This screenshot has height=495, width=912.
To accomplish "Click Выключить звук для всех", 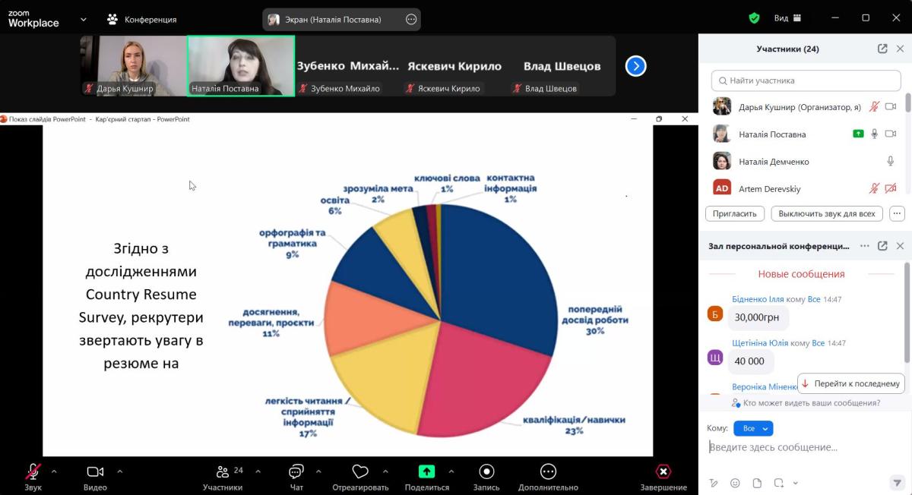I will pos(827,213).
